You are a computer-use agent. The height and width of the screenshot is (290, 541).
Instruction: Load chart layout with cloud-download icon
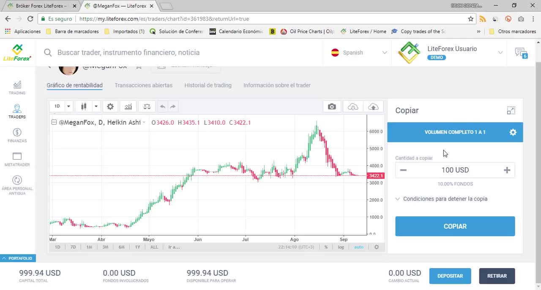[x=352, y=107]
